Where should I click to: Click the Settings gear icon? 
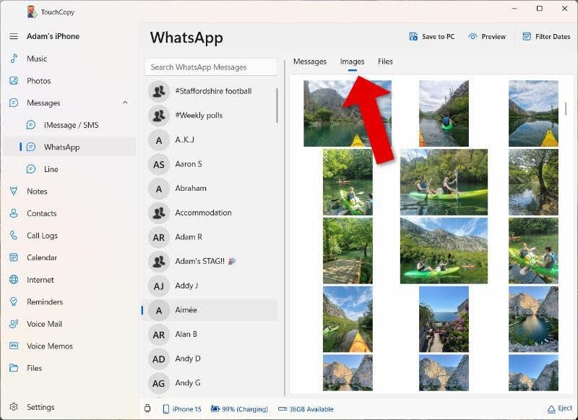[x=14, y=407]
